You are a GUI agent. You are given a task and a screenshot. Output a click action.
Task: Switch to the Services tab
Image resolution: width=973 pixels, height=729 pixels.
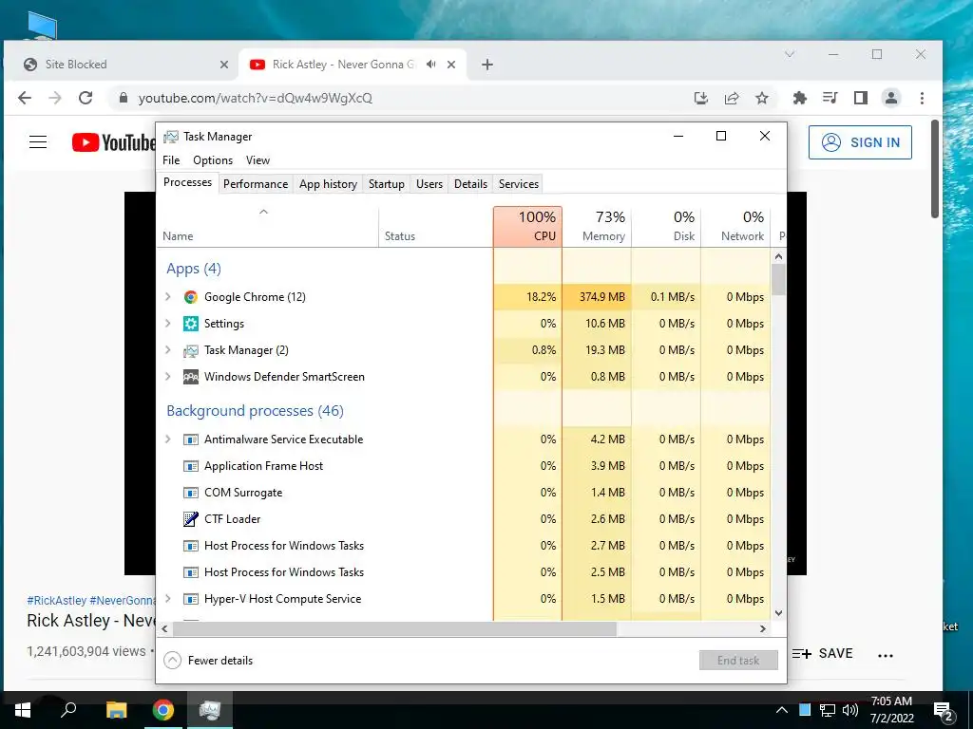click(x=519, y=184)
